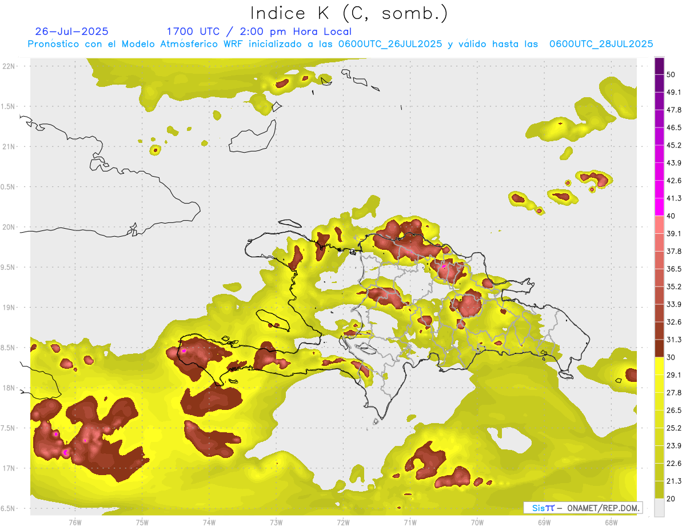Click the "35.2" color scale label
Image resolution: width=686 pixels, height=530 pixels.
pyautogui.click(x=674, y=286)
